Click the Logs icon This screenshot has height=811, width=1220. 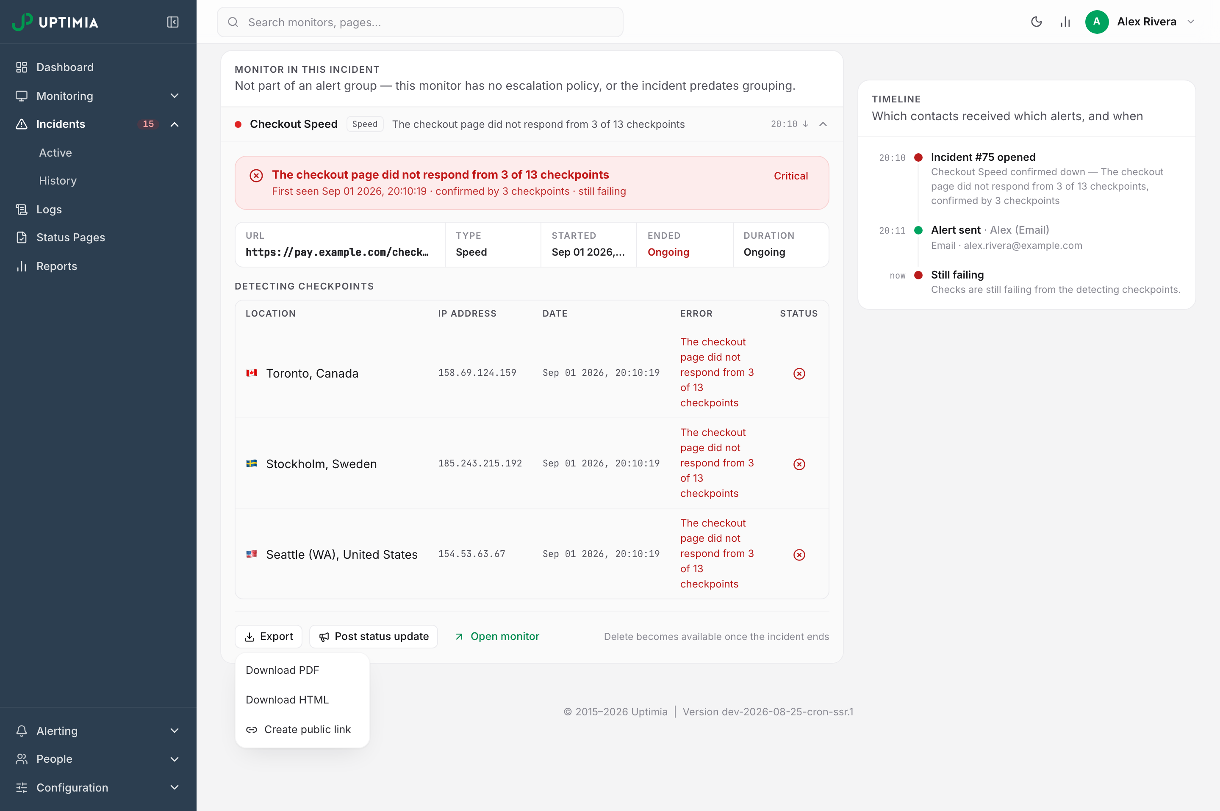point(21,210)
